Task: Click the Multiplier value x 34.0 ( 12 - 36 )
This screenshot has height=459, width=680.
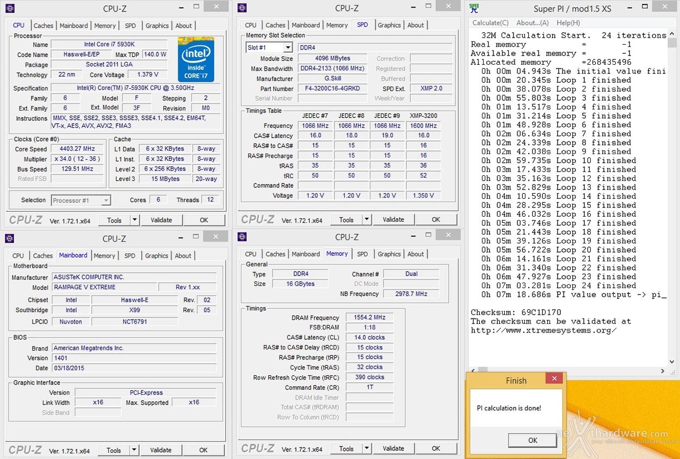Action: click(78, 159)
